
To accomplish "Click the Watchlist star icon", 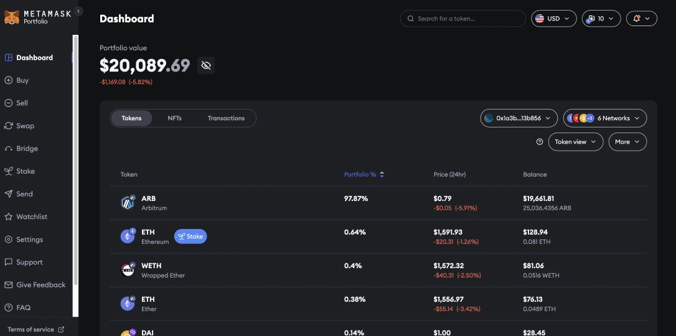I will pos(8,217).
